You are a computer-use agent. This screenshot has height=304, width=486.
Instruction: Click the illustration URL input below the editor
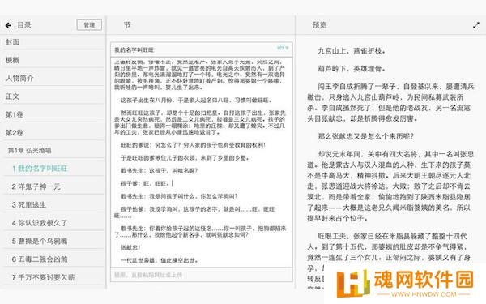coord(202,275)
